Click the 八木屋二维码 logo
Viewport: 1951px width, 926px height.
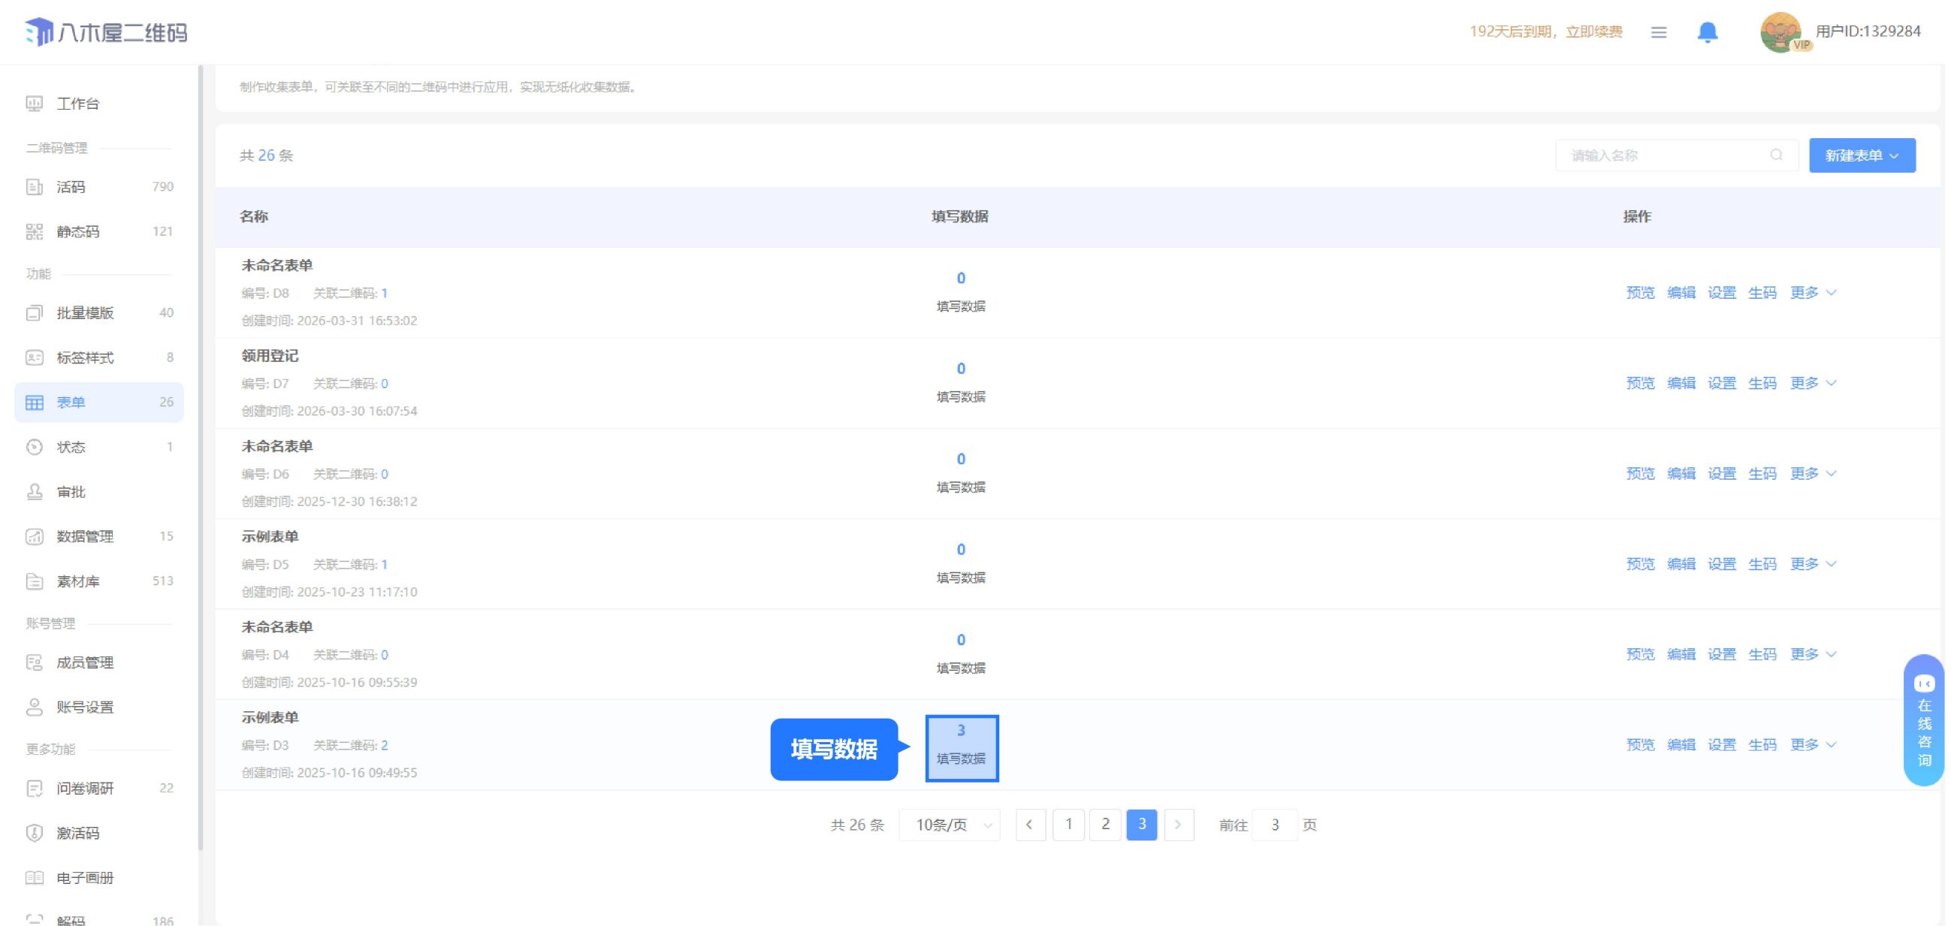(x=106, y=32)
